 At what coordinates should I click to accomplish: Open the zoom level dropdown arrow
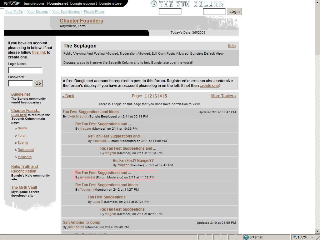(312, 237)
